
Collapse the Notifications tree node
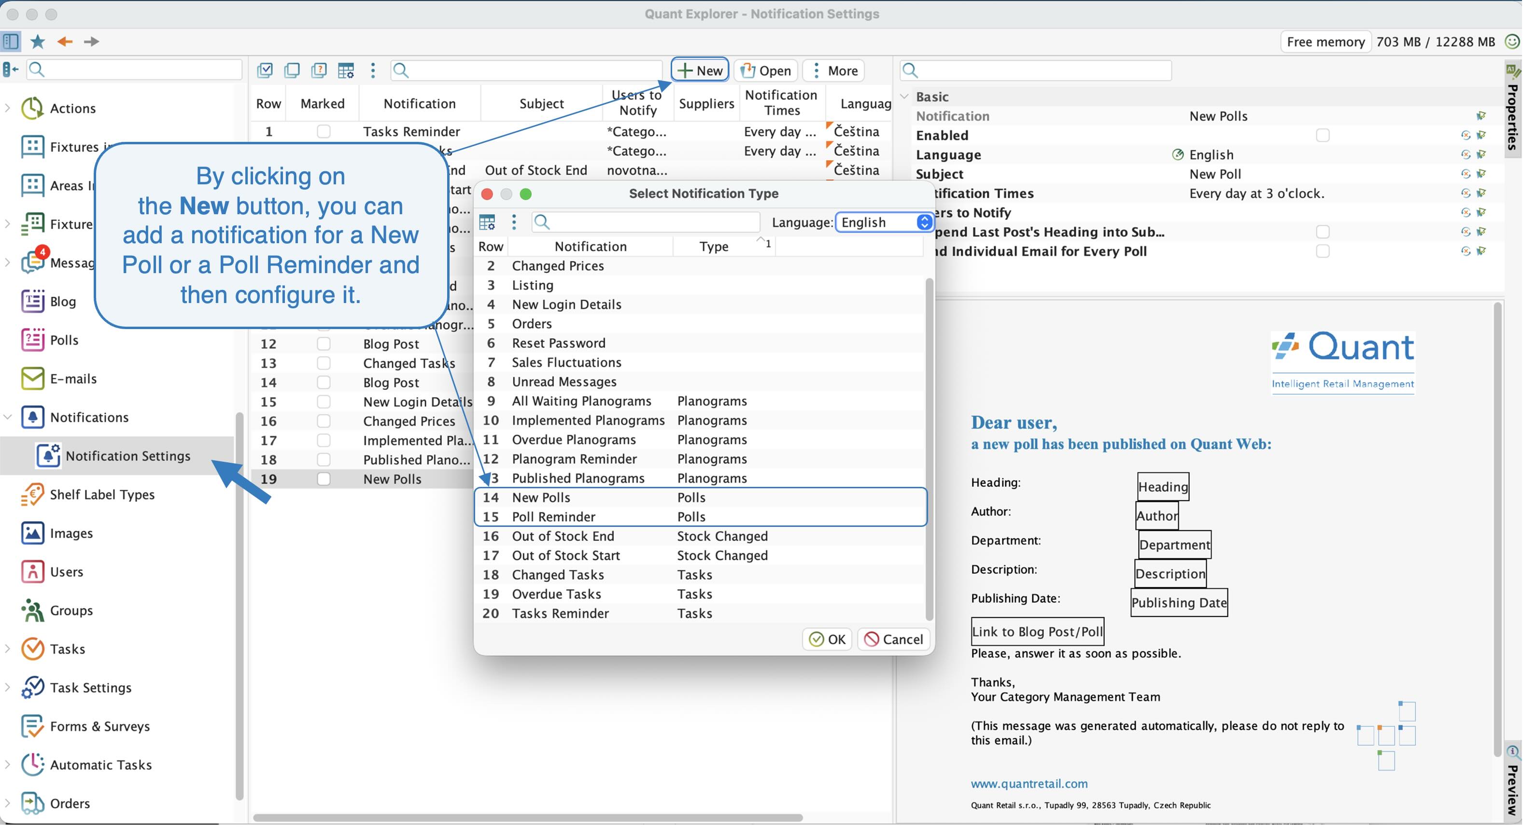pos(8,417)
